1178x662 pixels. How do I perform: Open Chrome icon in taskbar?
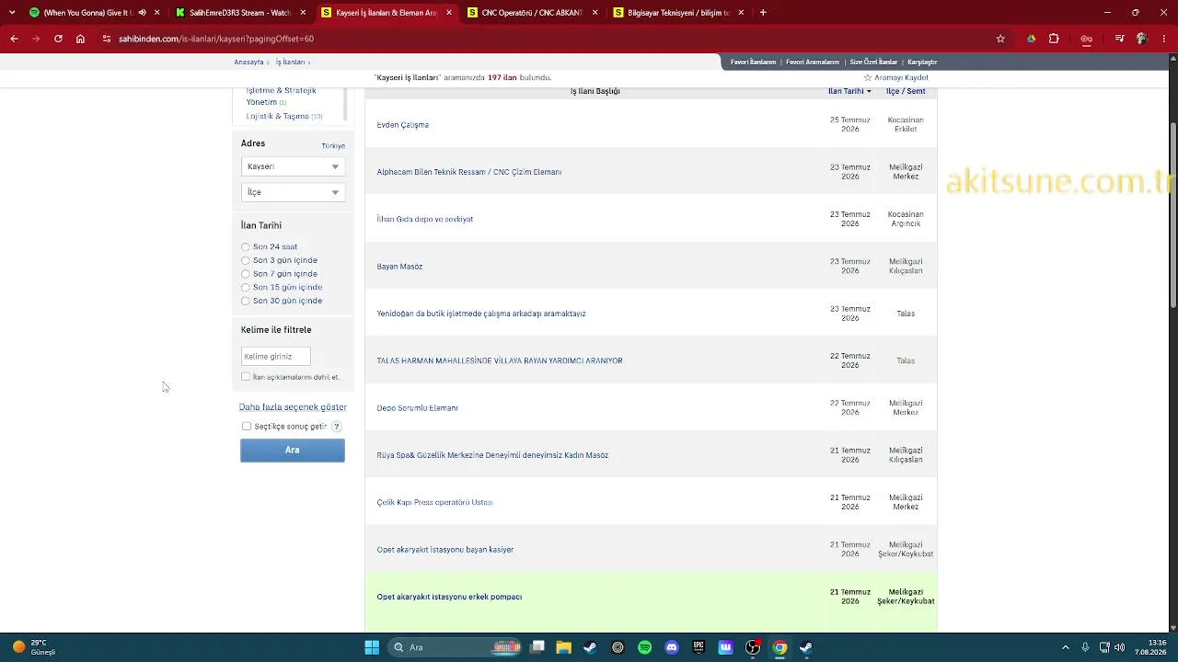tap(780, 647)
